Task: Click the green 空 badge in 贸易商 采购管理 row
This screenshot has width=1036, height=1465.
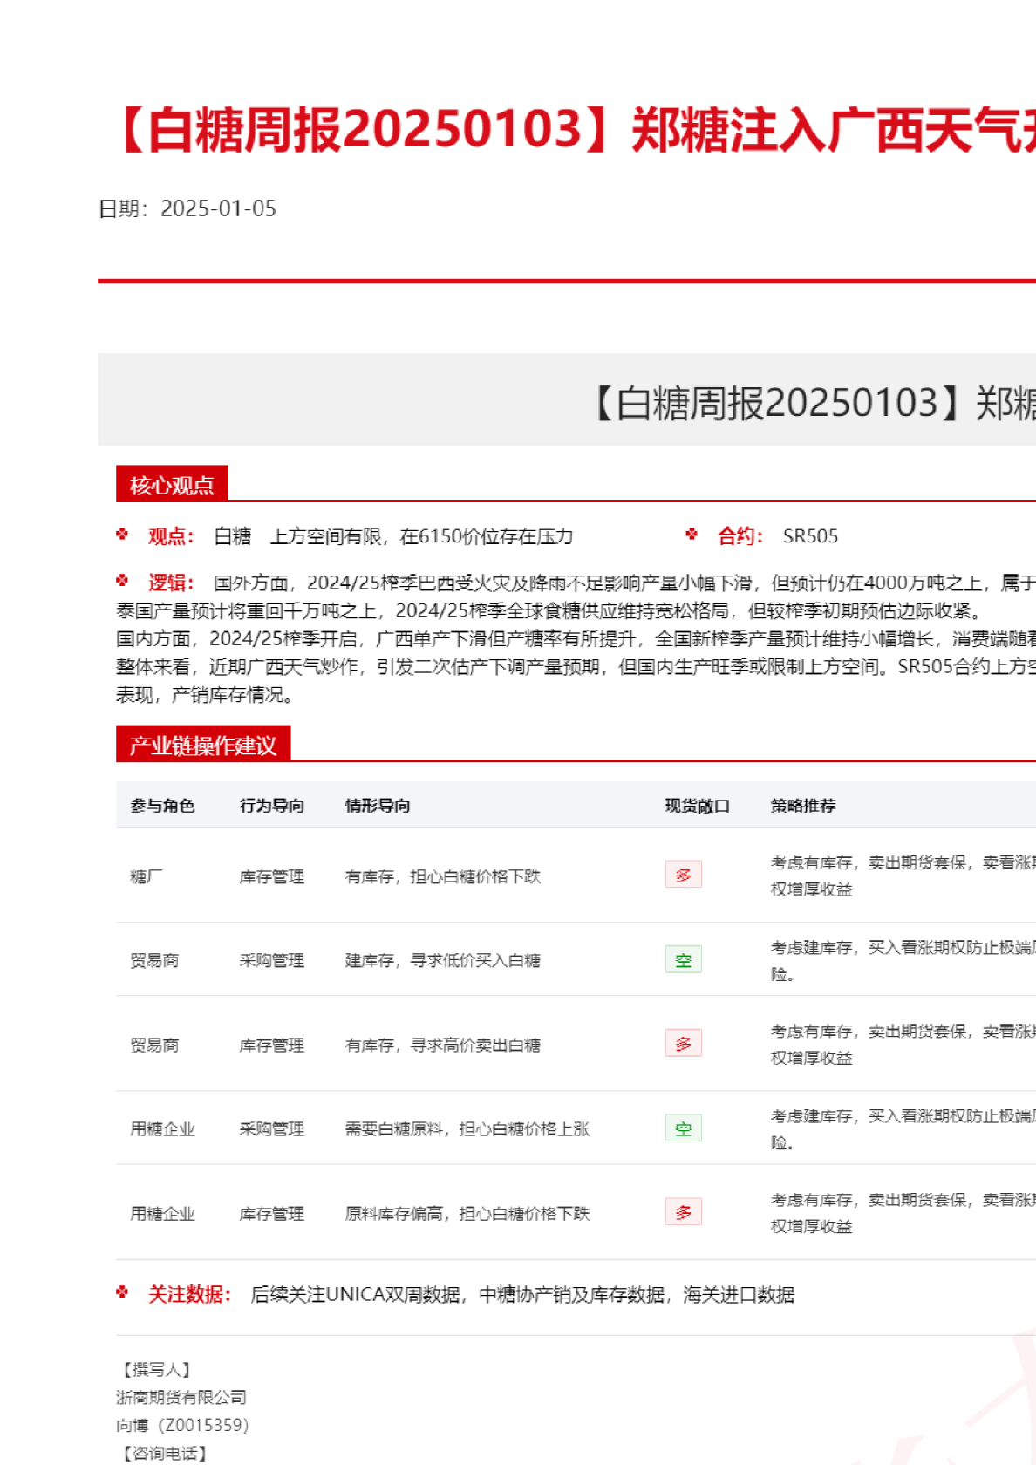Action: point(683,959)
